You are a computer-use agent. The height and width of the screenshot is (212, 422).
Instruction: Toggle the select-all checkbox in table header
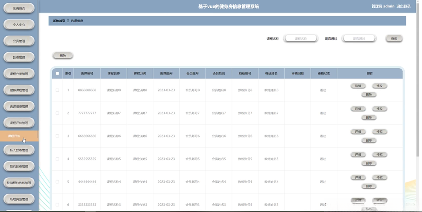57,73
